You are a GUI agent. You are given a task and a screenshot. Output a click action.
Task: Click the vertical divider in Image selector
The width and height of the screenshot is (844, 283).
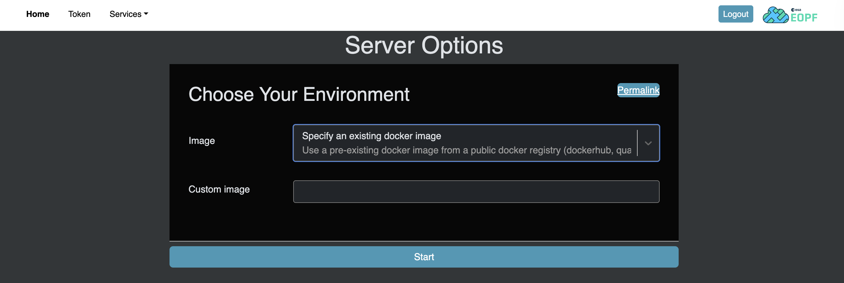[x=637, y=143]
